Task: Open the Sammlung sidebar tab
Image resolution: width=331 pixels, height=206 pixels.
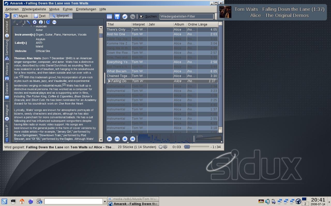Action: tap(7, 50)
